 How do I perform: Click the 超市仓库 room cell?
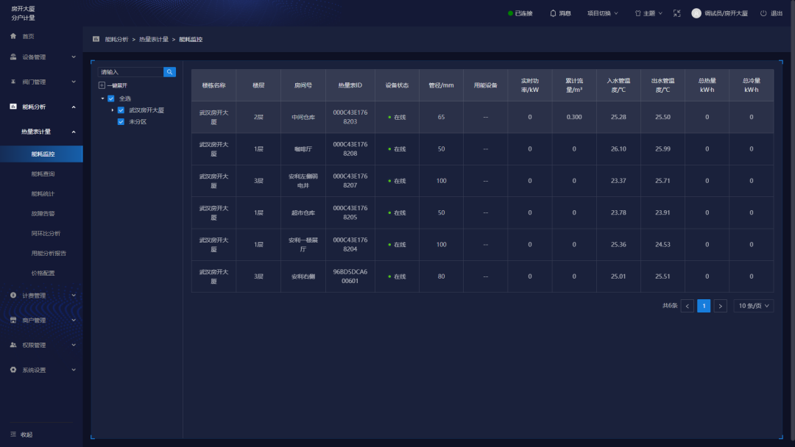(303, 212)
